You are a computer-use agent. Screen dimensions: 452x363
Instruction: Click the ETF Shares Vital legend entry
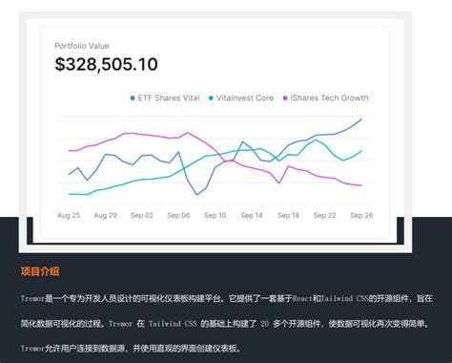(165, 98)
